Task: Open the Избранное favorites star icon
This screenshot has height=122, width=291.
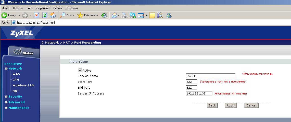Action: click(80, 15)
